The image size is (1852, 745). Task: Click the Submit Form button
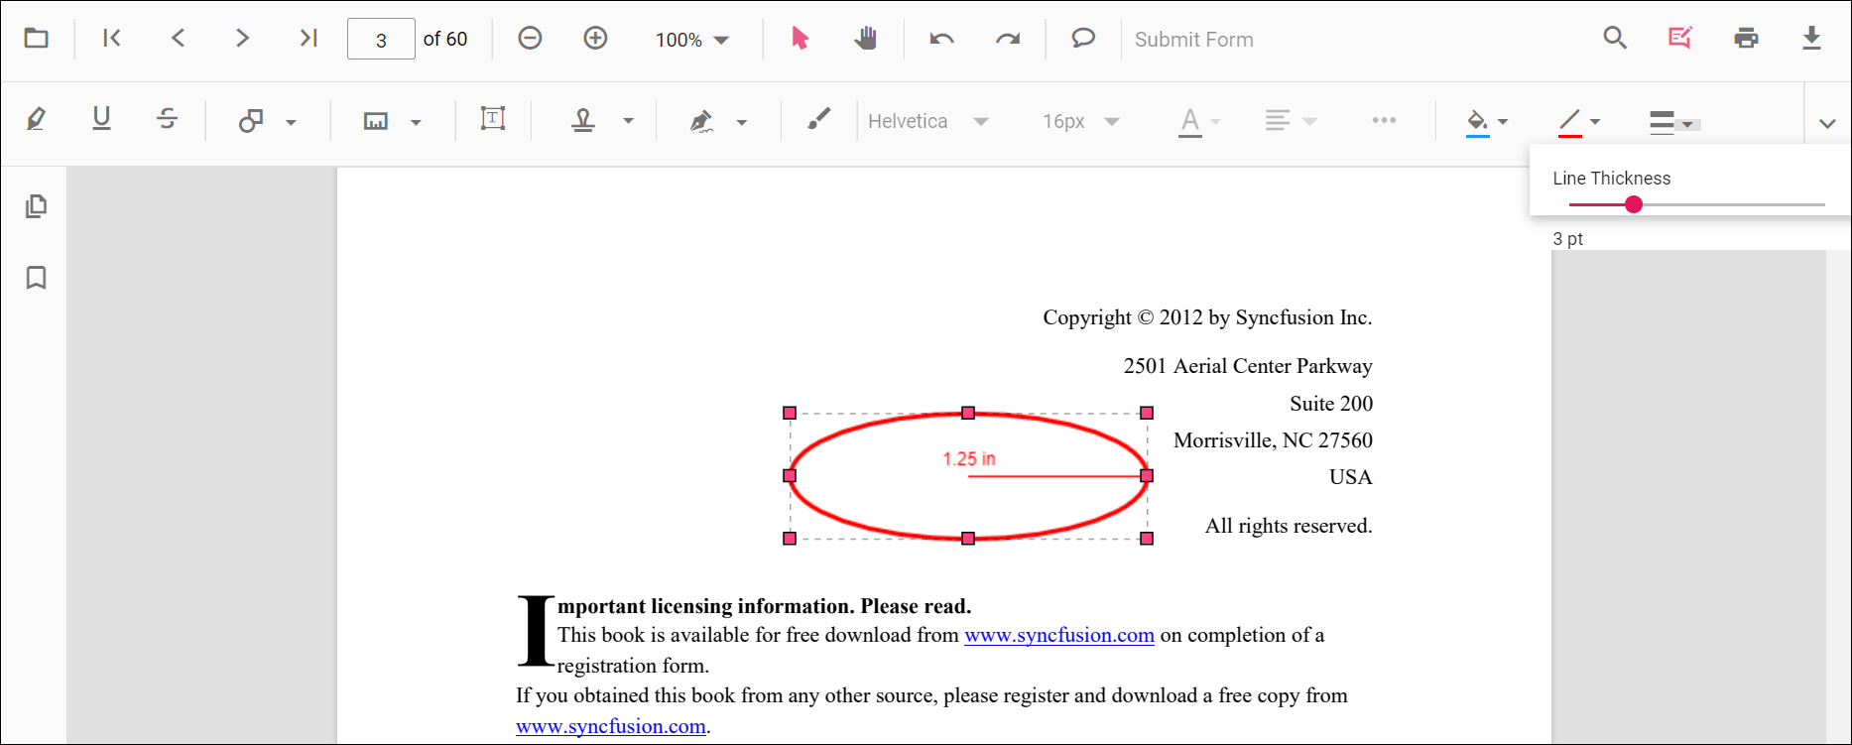point(1193,40)
